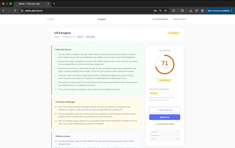The image size is (235, 148).
Task: Open the tab search icon in toolbar
Action: pyautogui.click(x=182, y=11)
